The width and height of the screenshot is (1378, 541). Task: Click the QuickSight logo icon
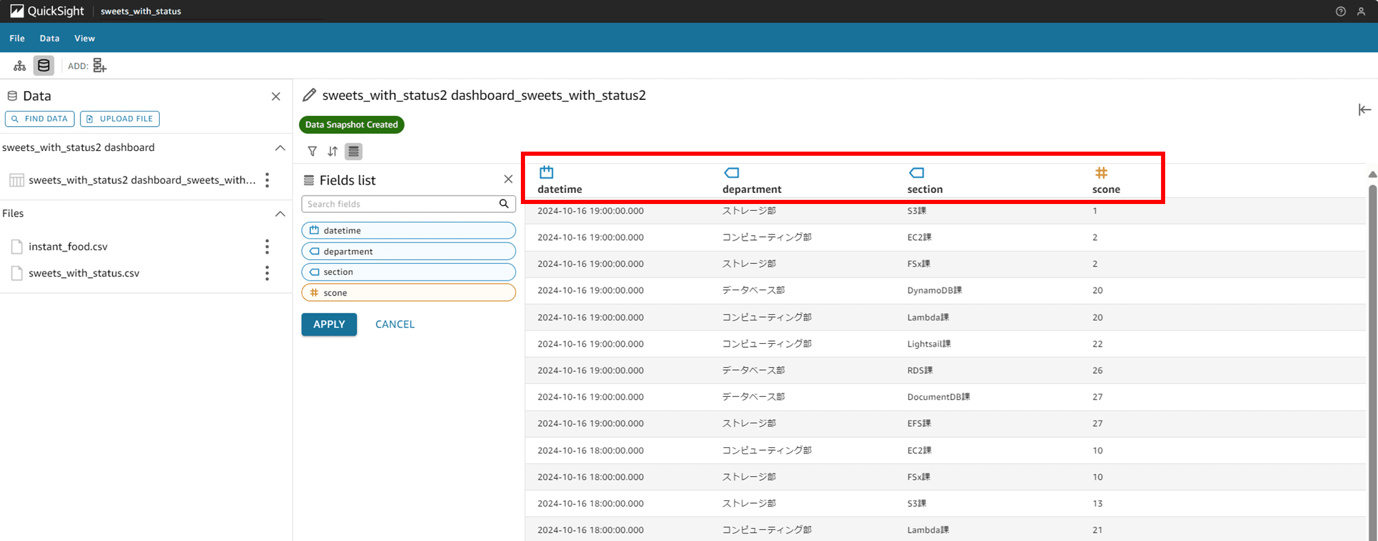(x=17, y=11)
